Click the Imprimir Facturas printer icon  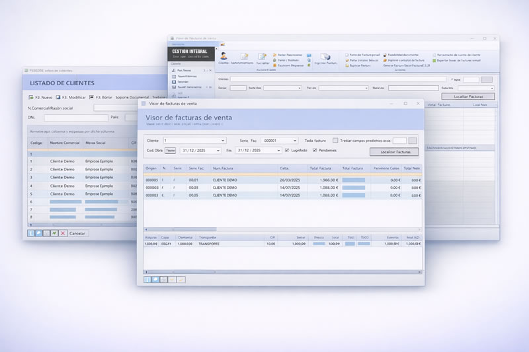[x=325, y=57]
